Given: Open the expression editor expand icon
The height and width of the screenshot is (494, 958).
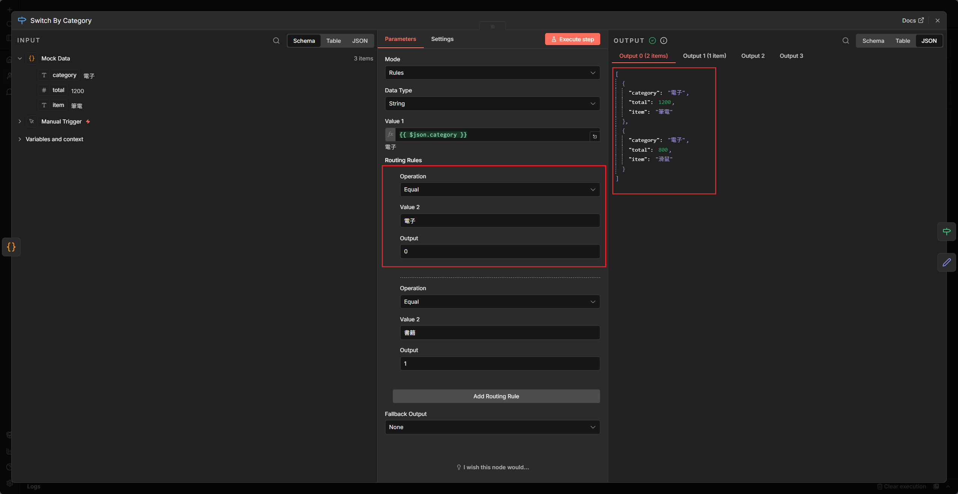Looking at the screenshot, I should [595, 136].
